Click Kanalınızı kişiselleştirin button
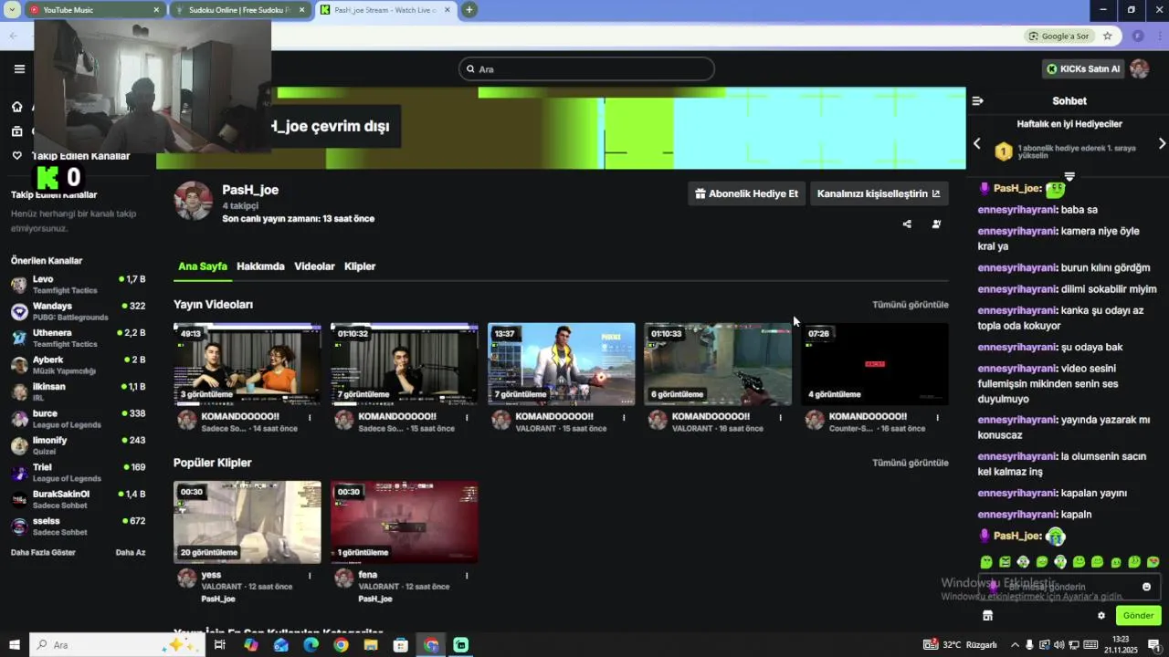The height and width of the screenshot is (657, 1169). pos(879,193)
